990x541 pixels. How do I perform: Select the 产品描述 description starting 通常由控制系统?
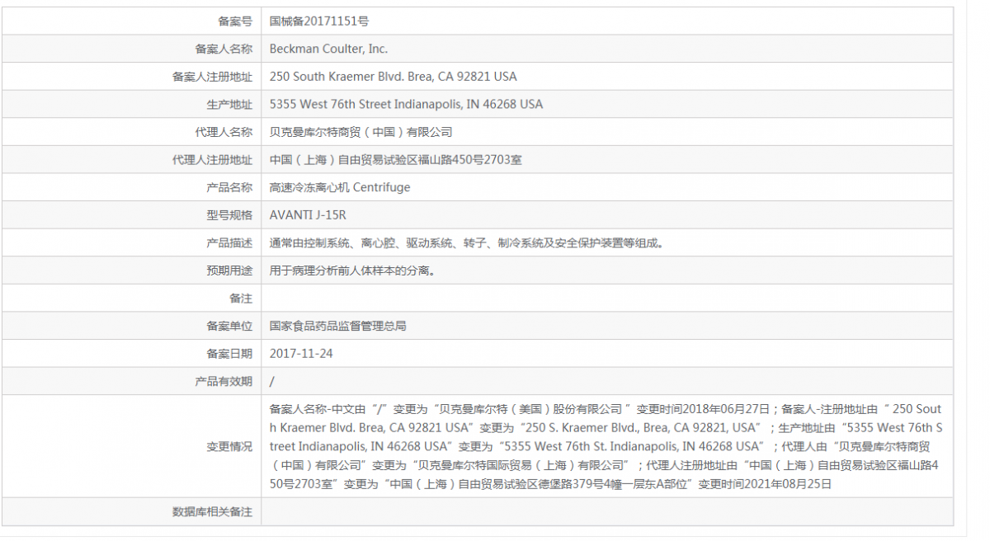(x=467, y=243)
